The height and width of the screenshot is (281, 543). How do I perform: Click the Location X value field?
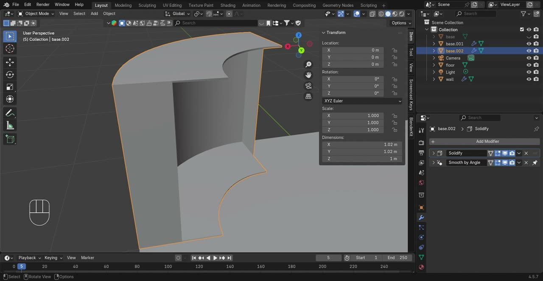353,50
